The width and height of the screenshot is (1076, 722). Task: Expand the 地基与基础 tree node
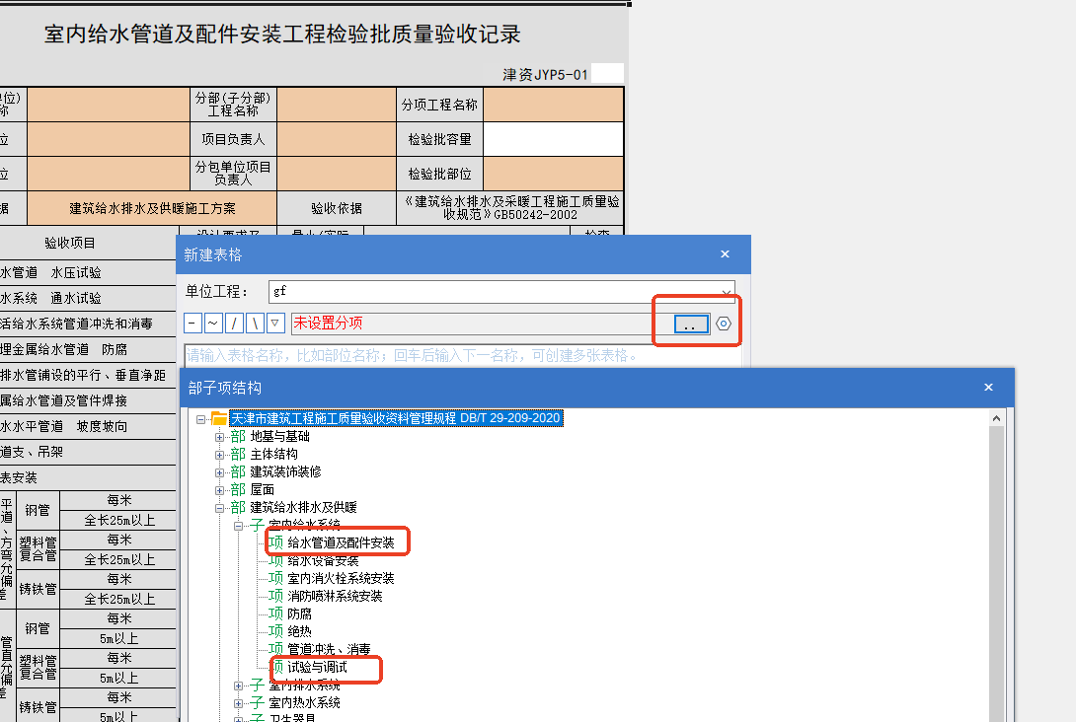(x=220, y=436)
